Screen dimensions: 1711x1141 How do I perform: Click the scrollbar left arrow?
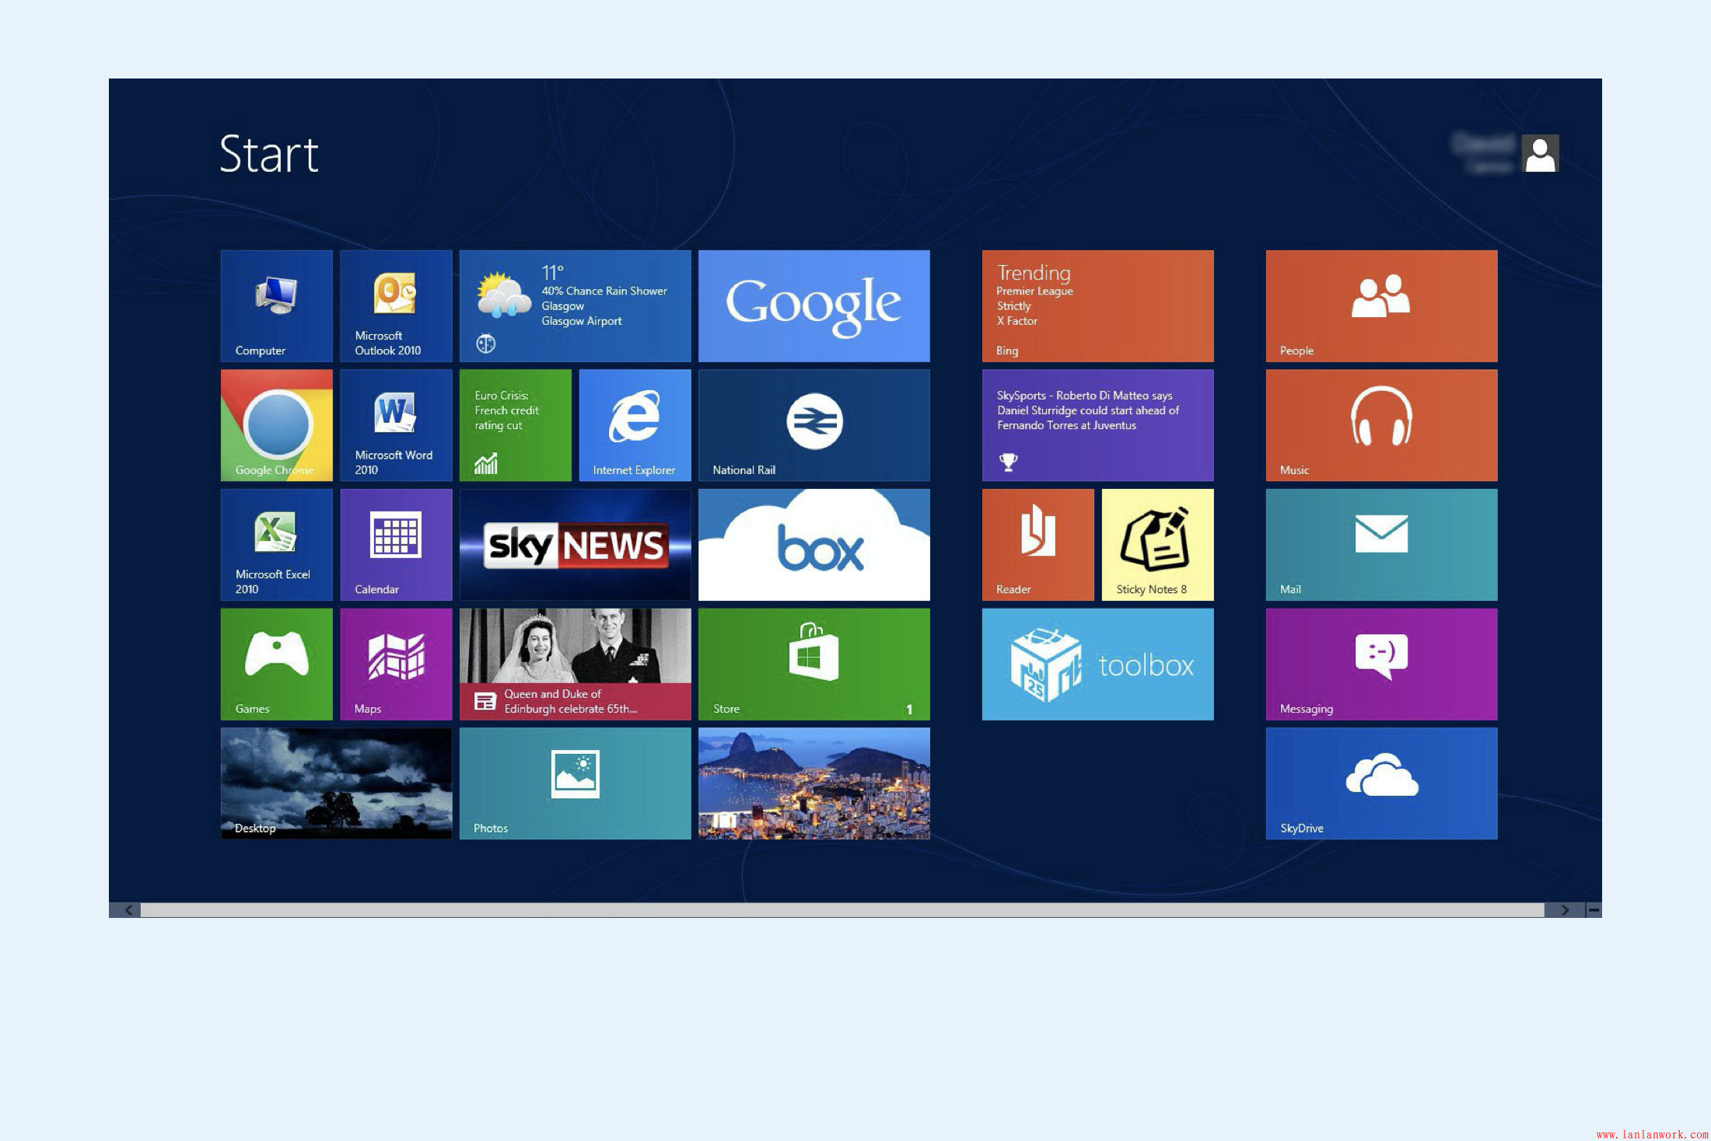click(128, 909)
